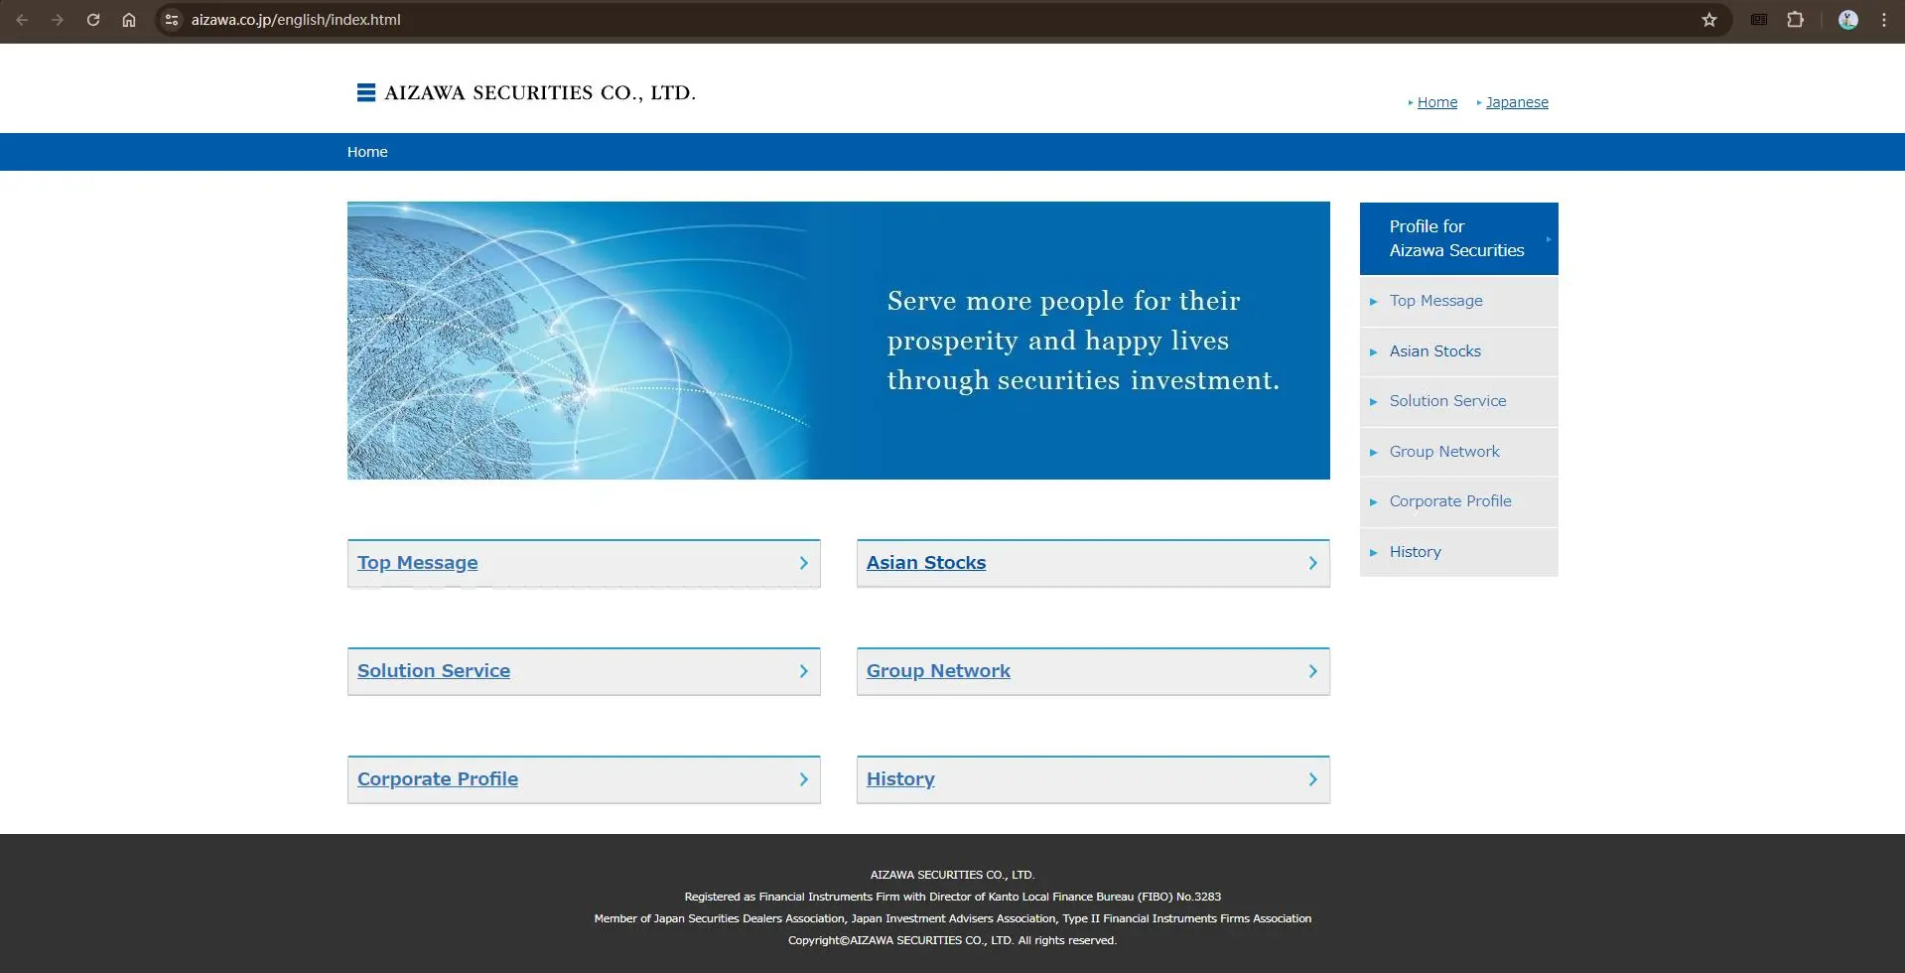The width and height of the screenshot is (1905, 973).
Task: Click arrow beside sidebar Solution Service
Action: pyautogui.click(x=1374, y=402)
